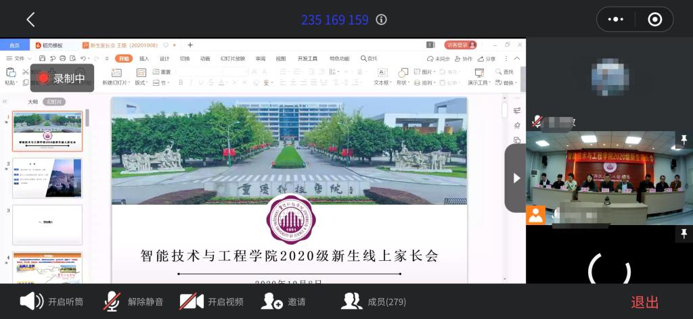Toggle underline U formatting in ribbon
Viewport: 693px width, 319px height.
pos(201,82)
